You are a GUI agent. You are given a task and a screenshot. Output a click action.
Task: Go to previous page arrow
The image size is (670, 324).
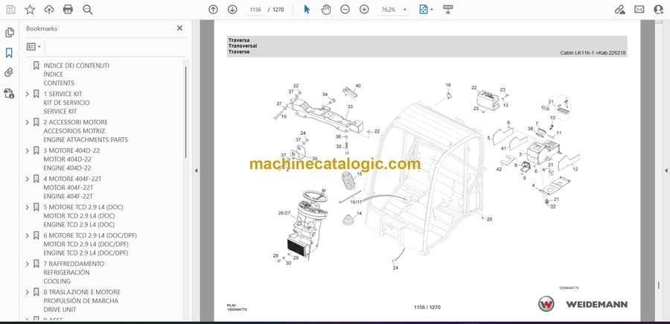coord(213,10)
